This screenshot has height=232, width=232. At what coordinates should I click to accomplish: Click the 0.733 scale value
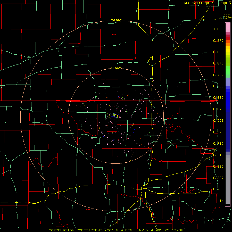[x=218, y=86]
